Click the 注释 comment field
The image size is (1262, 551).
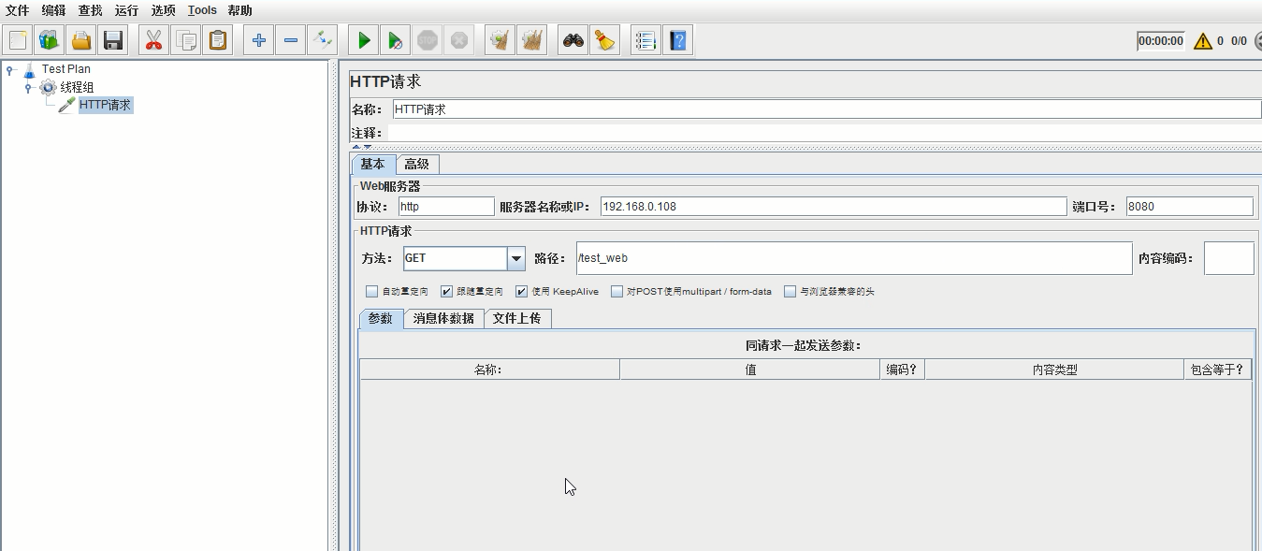[825, 133]
